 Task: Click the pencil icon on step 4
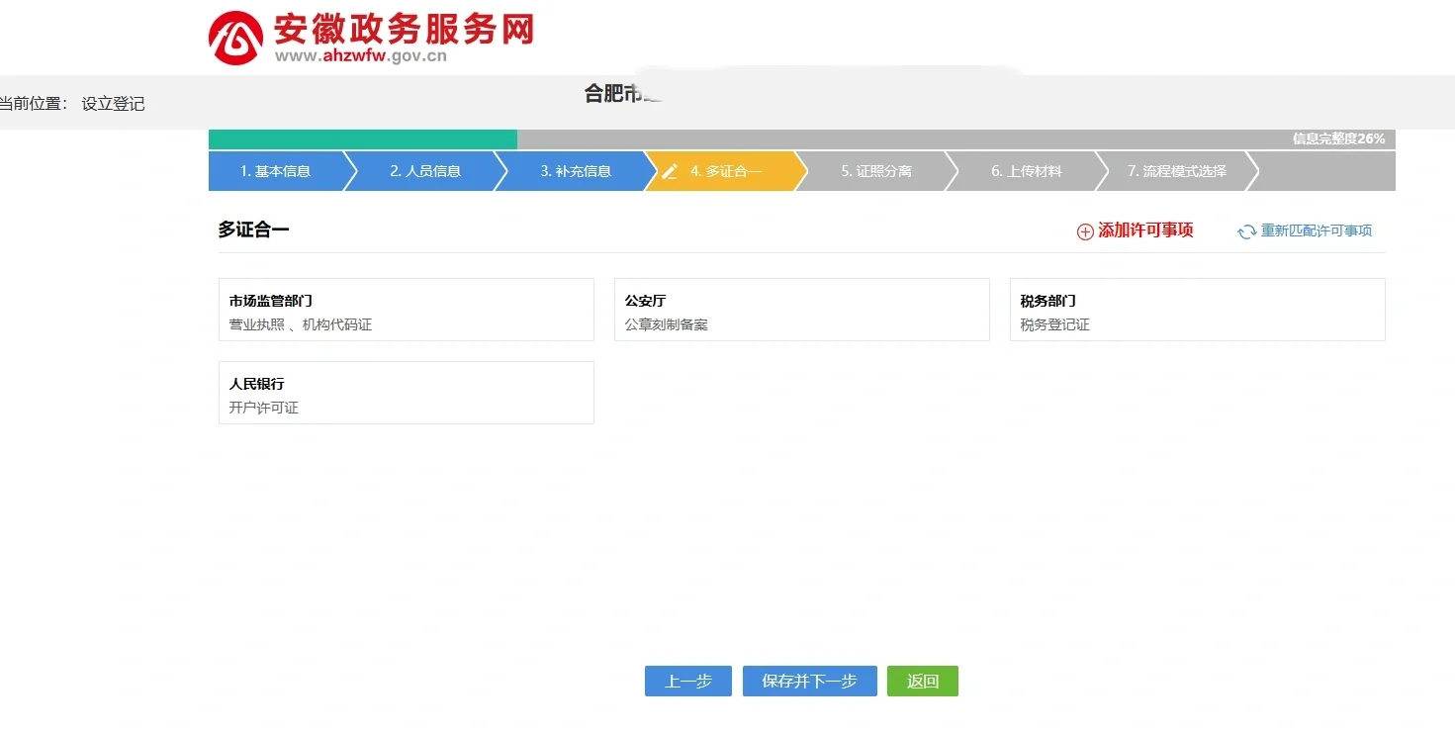click(670, 171)
